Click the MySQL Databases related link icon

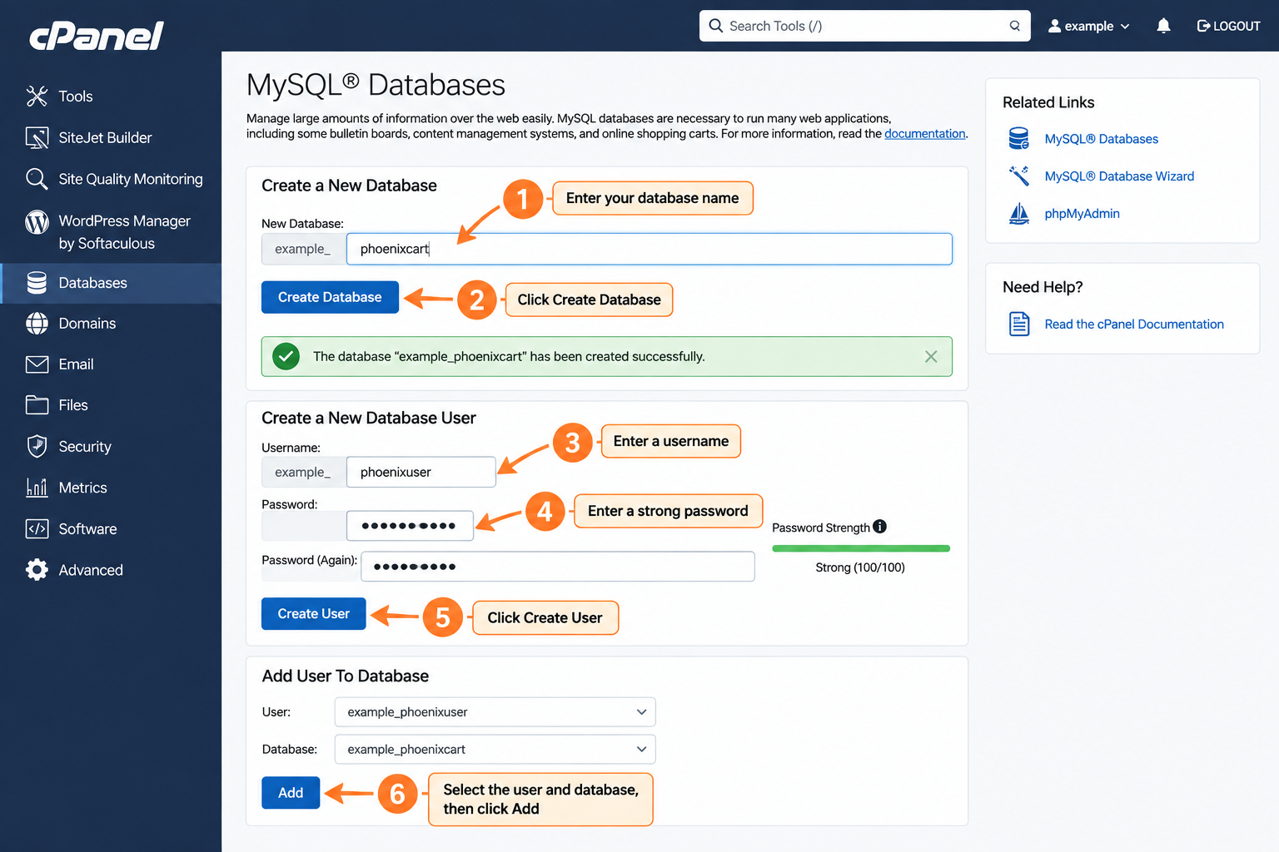pyautogui.click(x=1018, y=138)
